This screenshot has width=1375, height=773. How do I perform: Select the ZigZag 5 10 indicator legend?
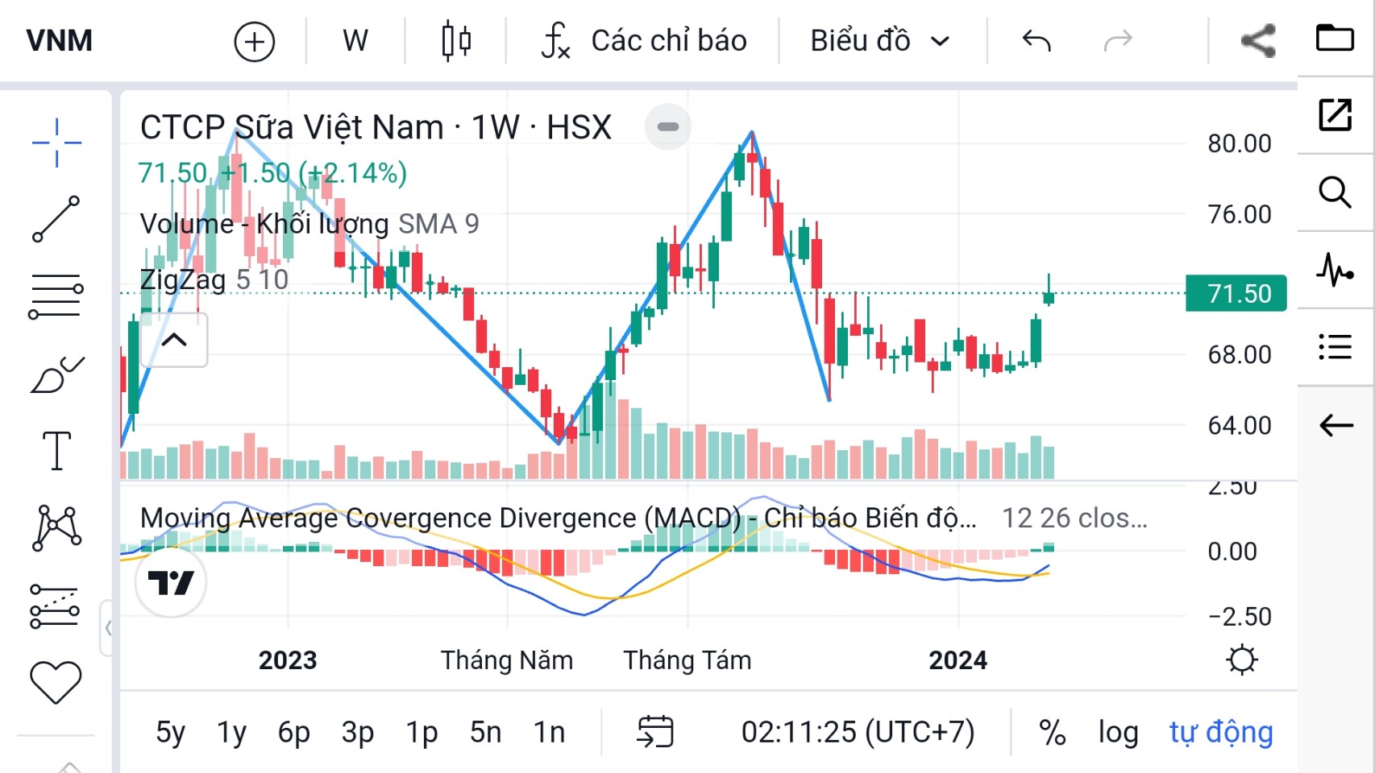coord(214,279)
